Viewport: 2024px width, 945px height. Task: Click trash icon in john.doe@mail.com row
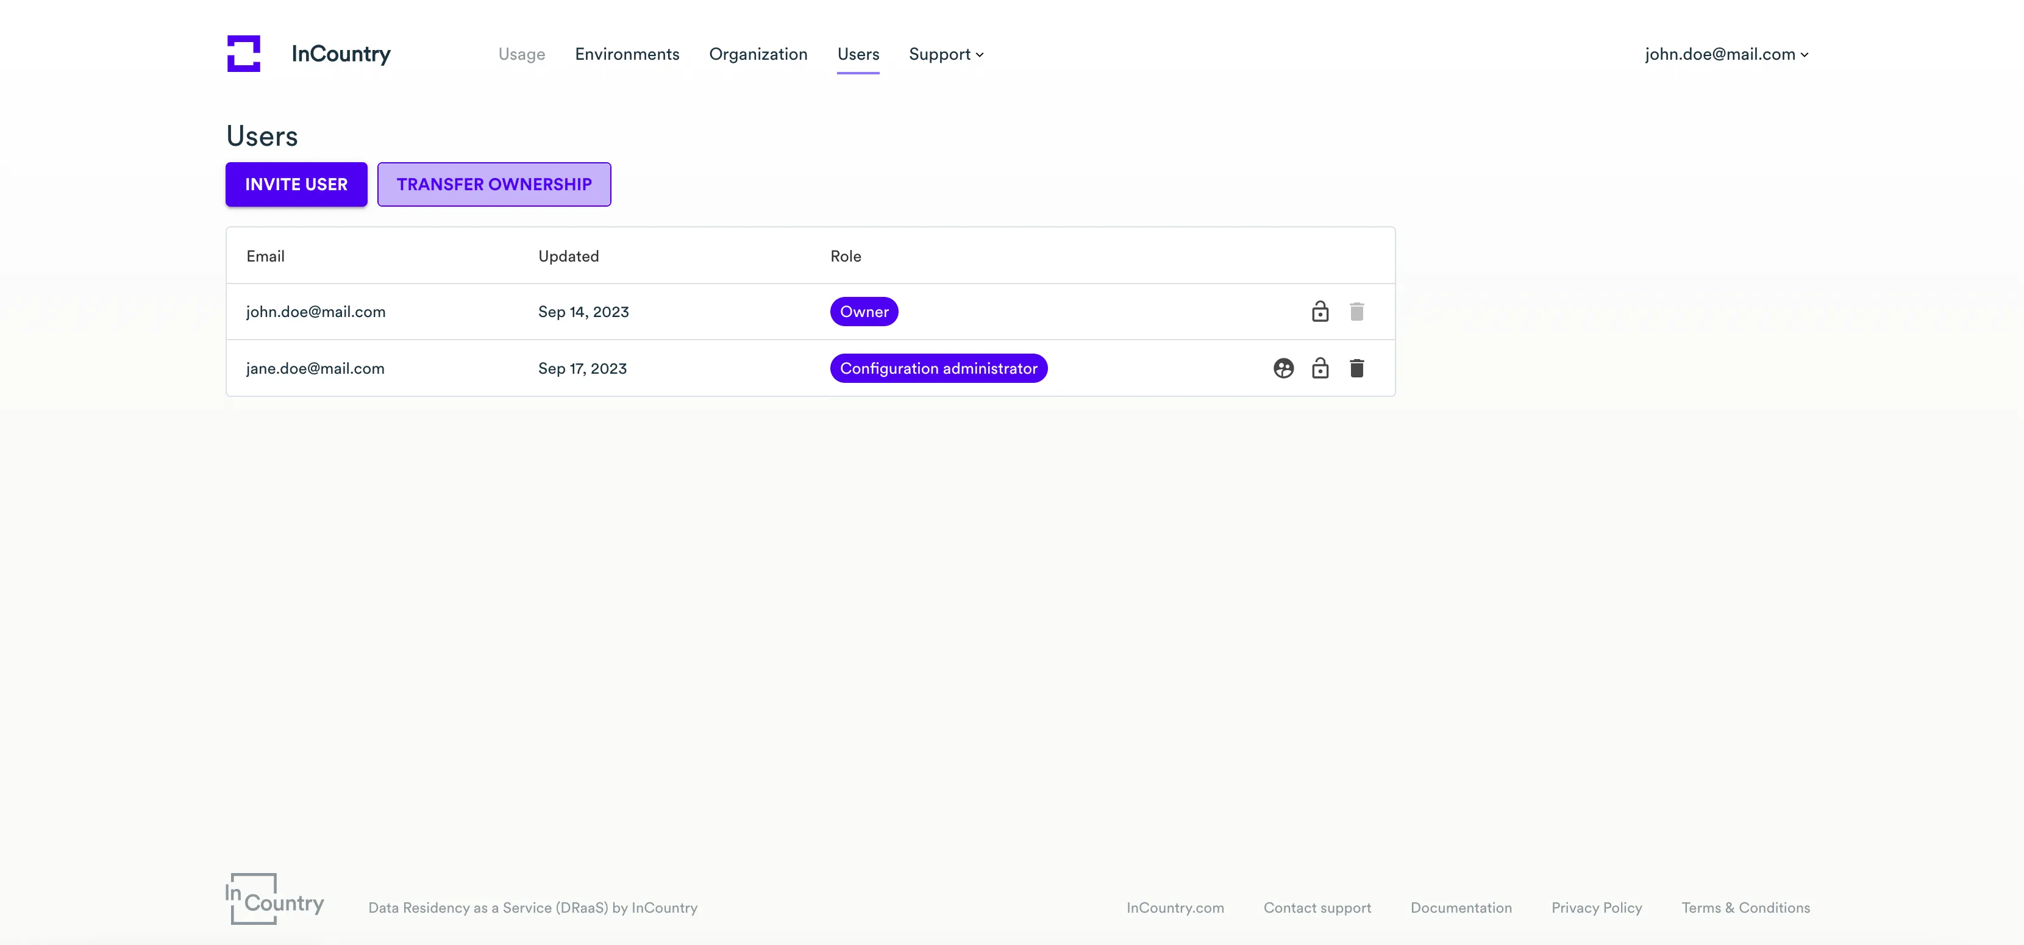coord(1357,312)
